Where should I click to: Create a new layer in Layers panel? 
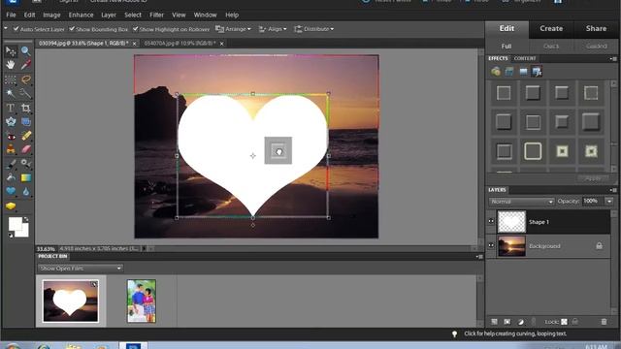tap(494, 322)
